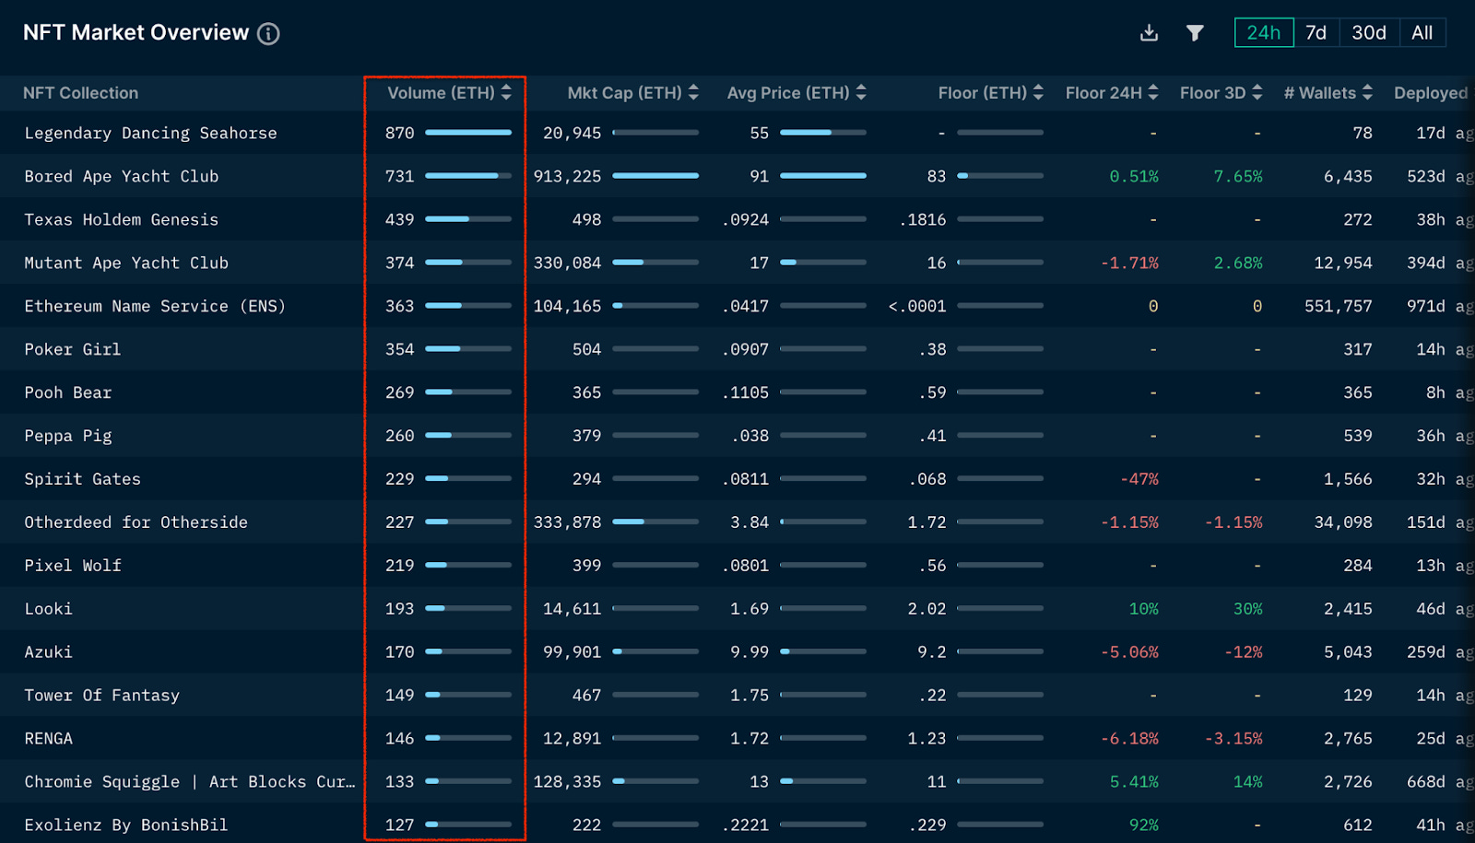Show the All time range
The image size is (1475, 843).
tap(1422, 33)
